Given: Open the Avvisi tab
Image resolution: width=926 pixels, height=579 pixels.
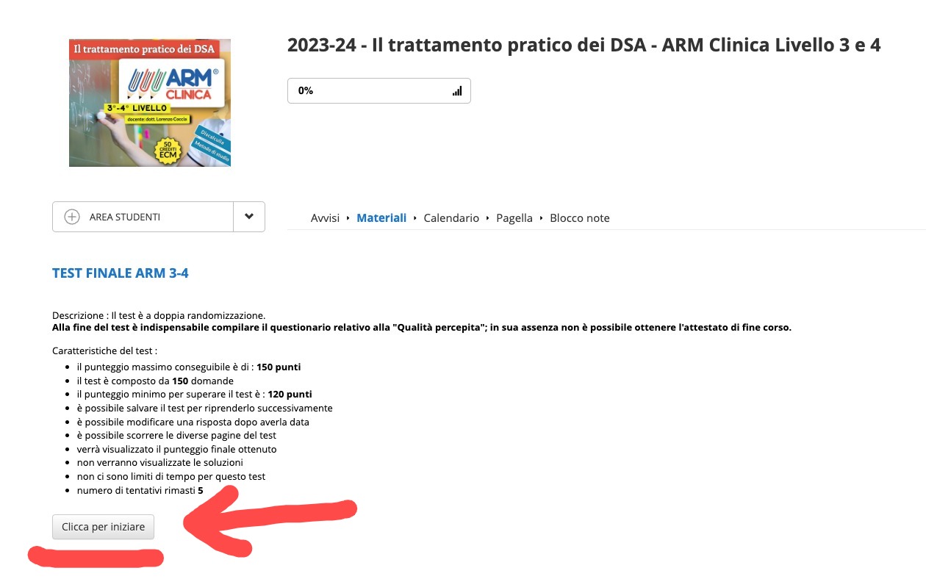Looking at the screenshot, I should pyautogui.click(x=325, y=218).
